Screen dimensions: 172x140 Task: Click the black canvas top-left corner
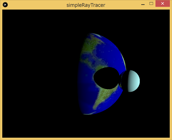4,11
